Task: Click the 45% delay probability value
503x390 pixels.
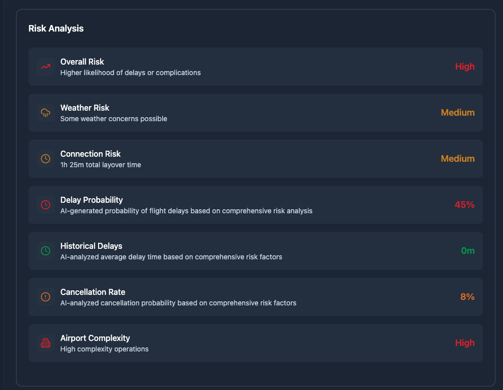Action: click(x=464, y=205)
